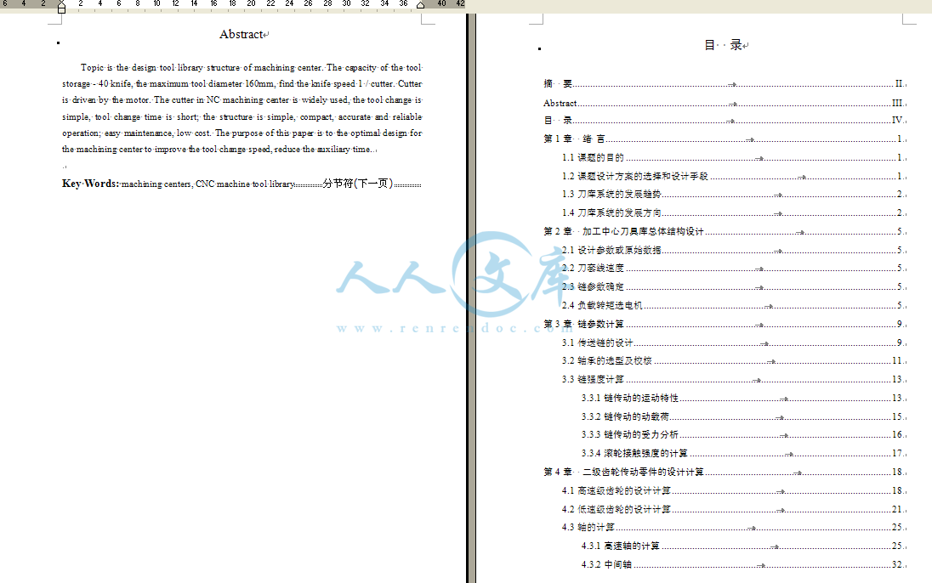This screenshot has height=583, width=932.
Task: Click the words 'machining centers' in keywords line
Action: (157, 184)
